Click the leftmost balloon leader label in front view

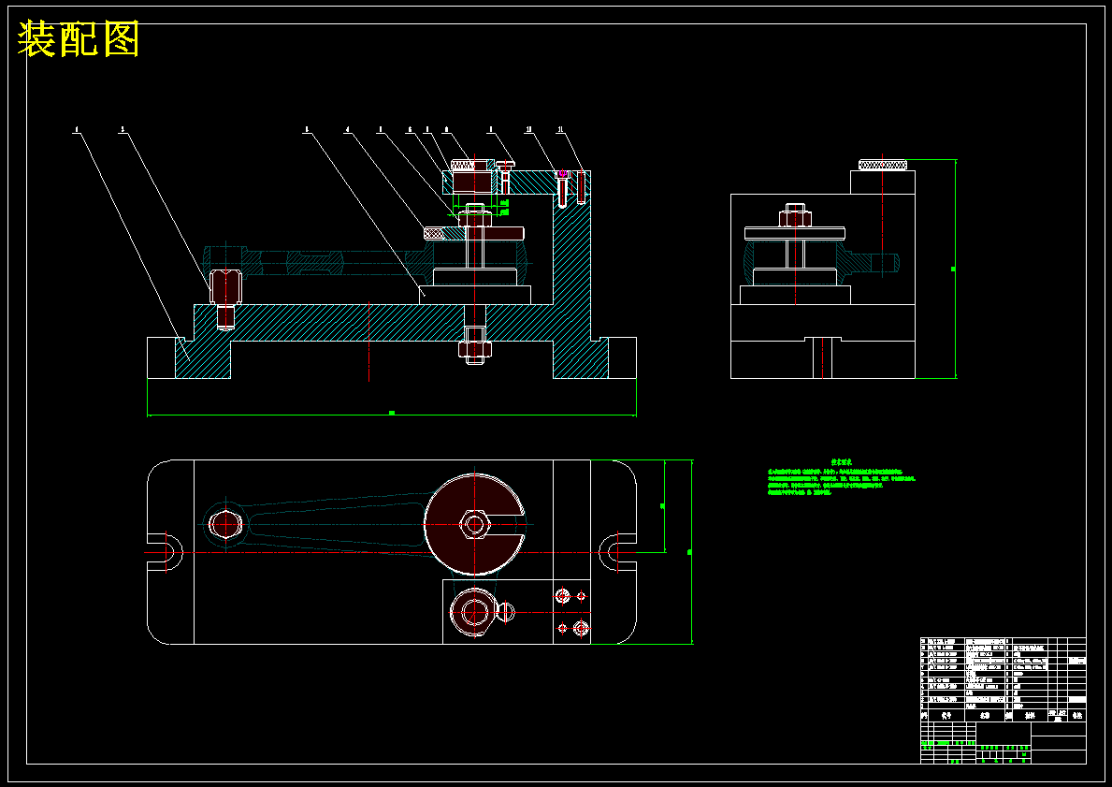click(77, 130)
